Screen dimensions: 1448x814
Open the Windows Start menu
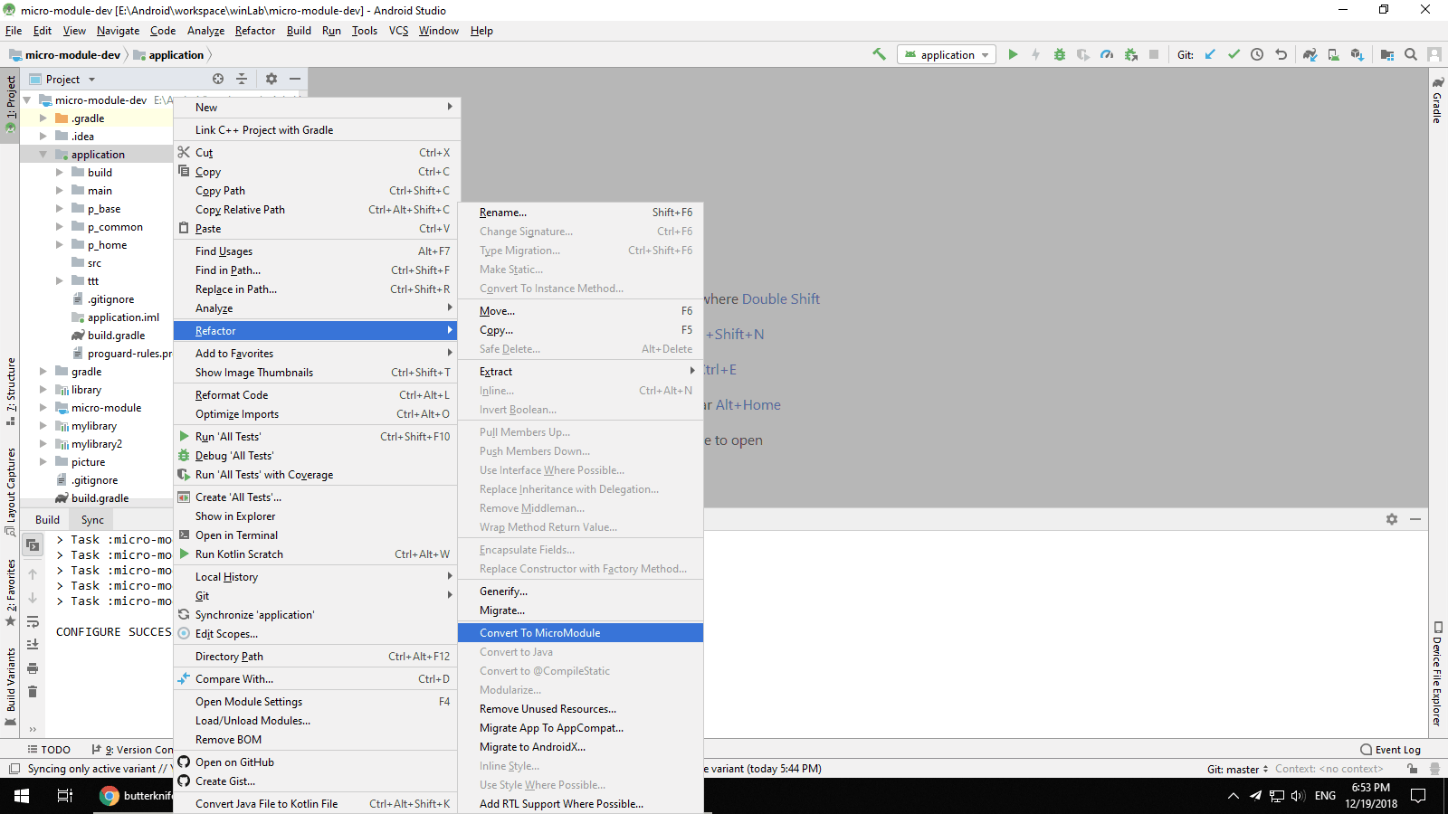click(22, 796)
